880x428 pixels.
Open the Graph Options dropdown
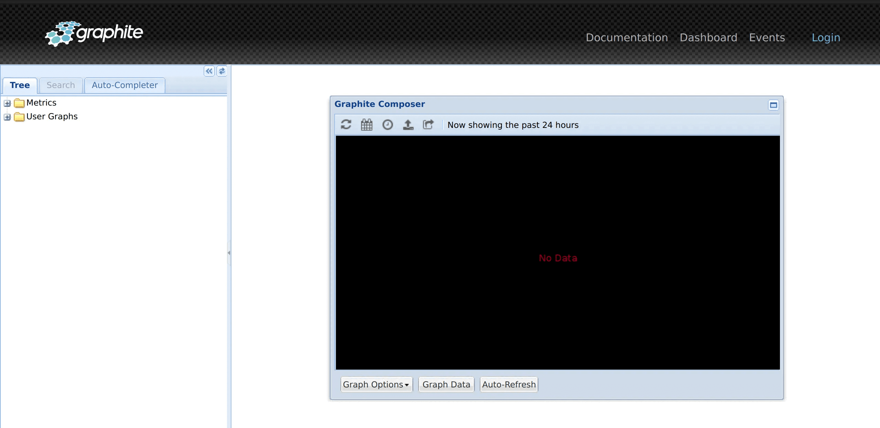[x=376, y=384]
